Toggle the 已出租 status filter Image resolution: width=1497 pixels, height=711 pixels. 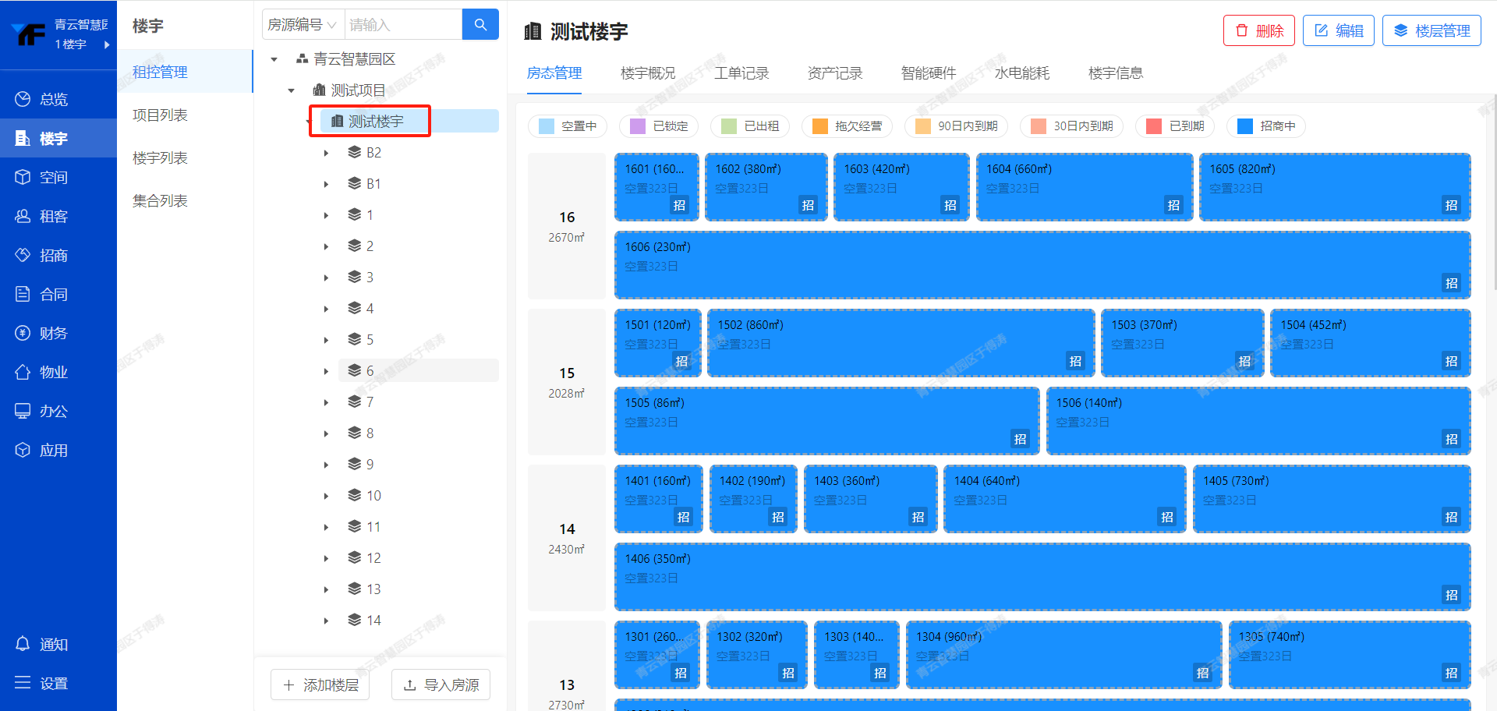(750, 126)
